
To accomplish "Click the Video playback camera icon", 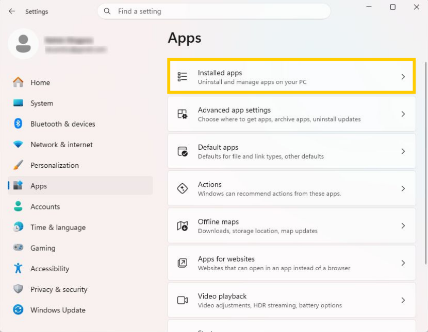I will (183, 300).
